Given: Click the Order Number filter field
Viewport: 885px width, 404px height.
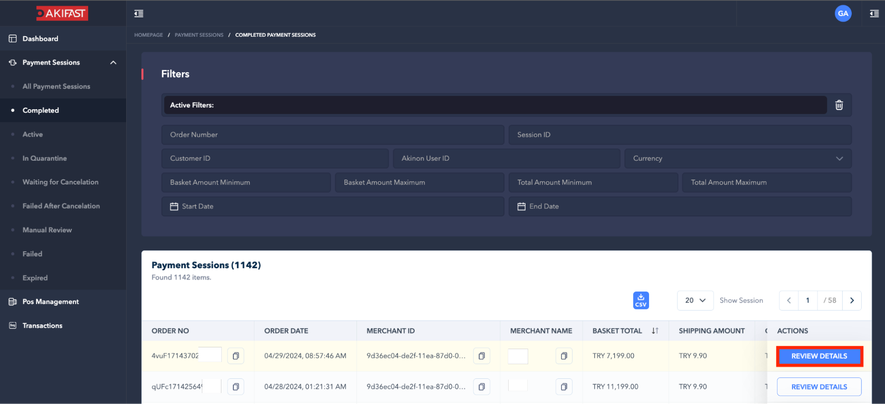Looking at the screenshot, I should pos(332,135).
